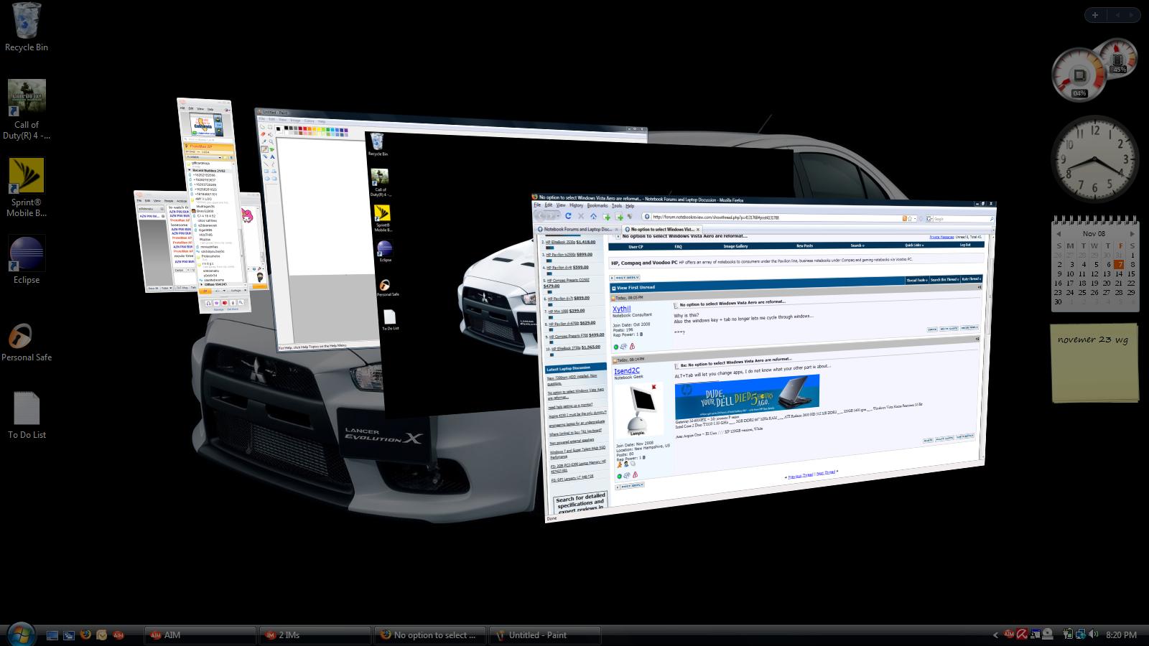Viewport: 1149px width, 646px height.
Task: Click Firefox home icon
Action: [593, 216]
